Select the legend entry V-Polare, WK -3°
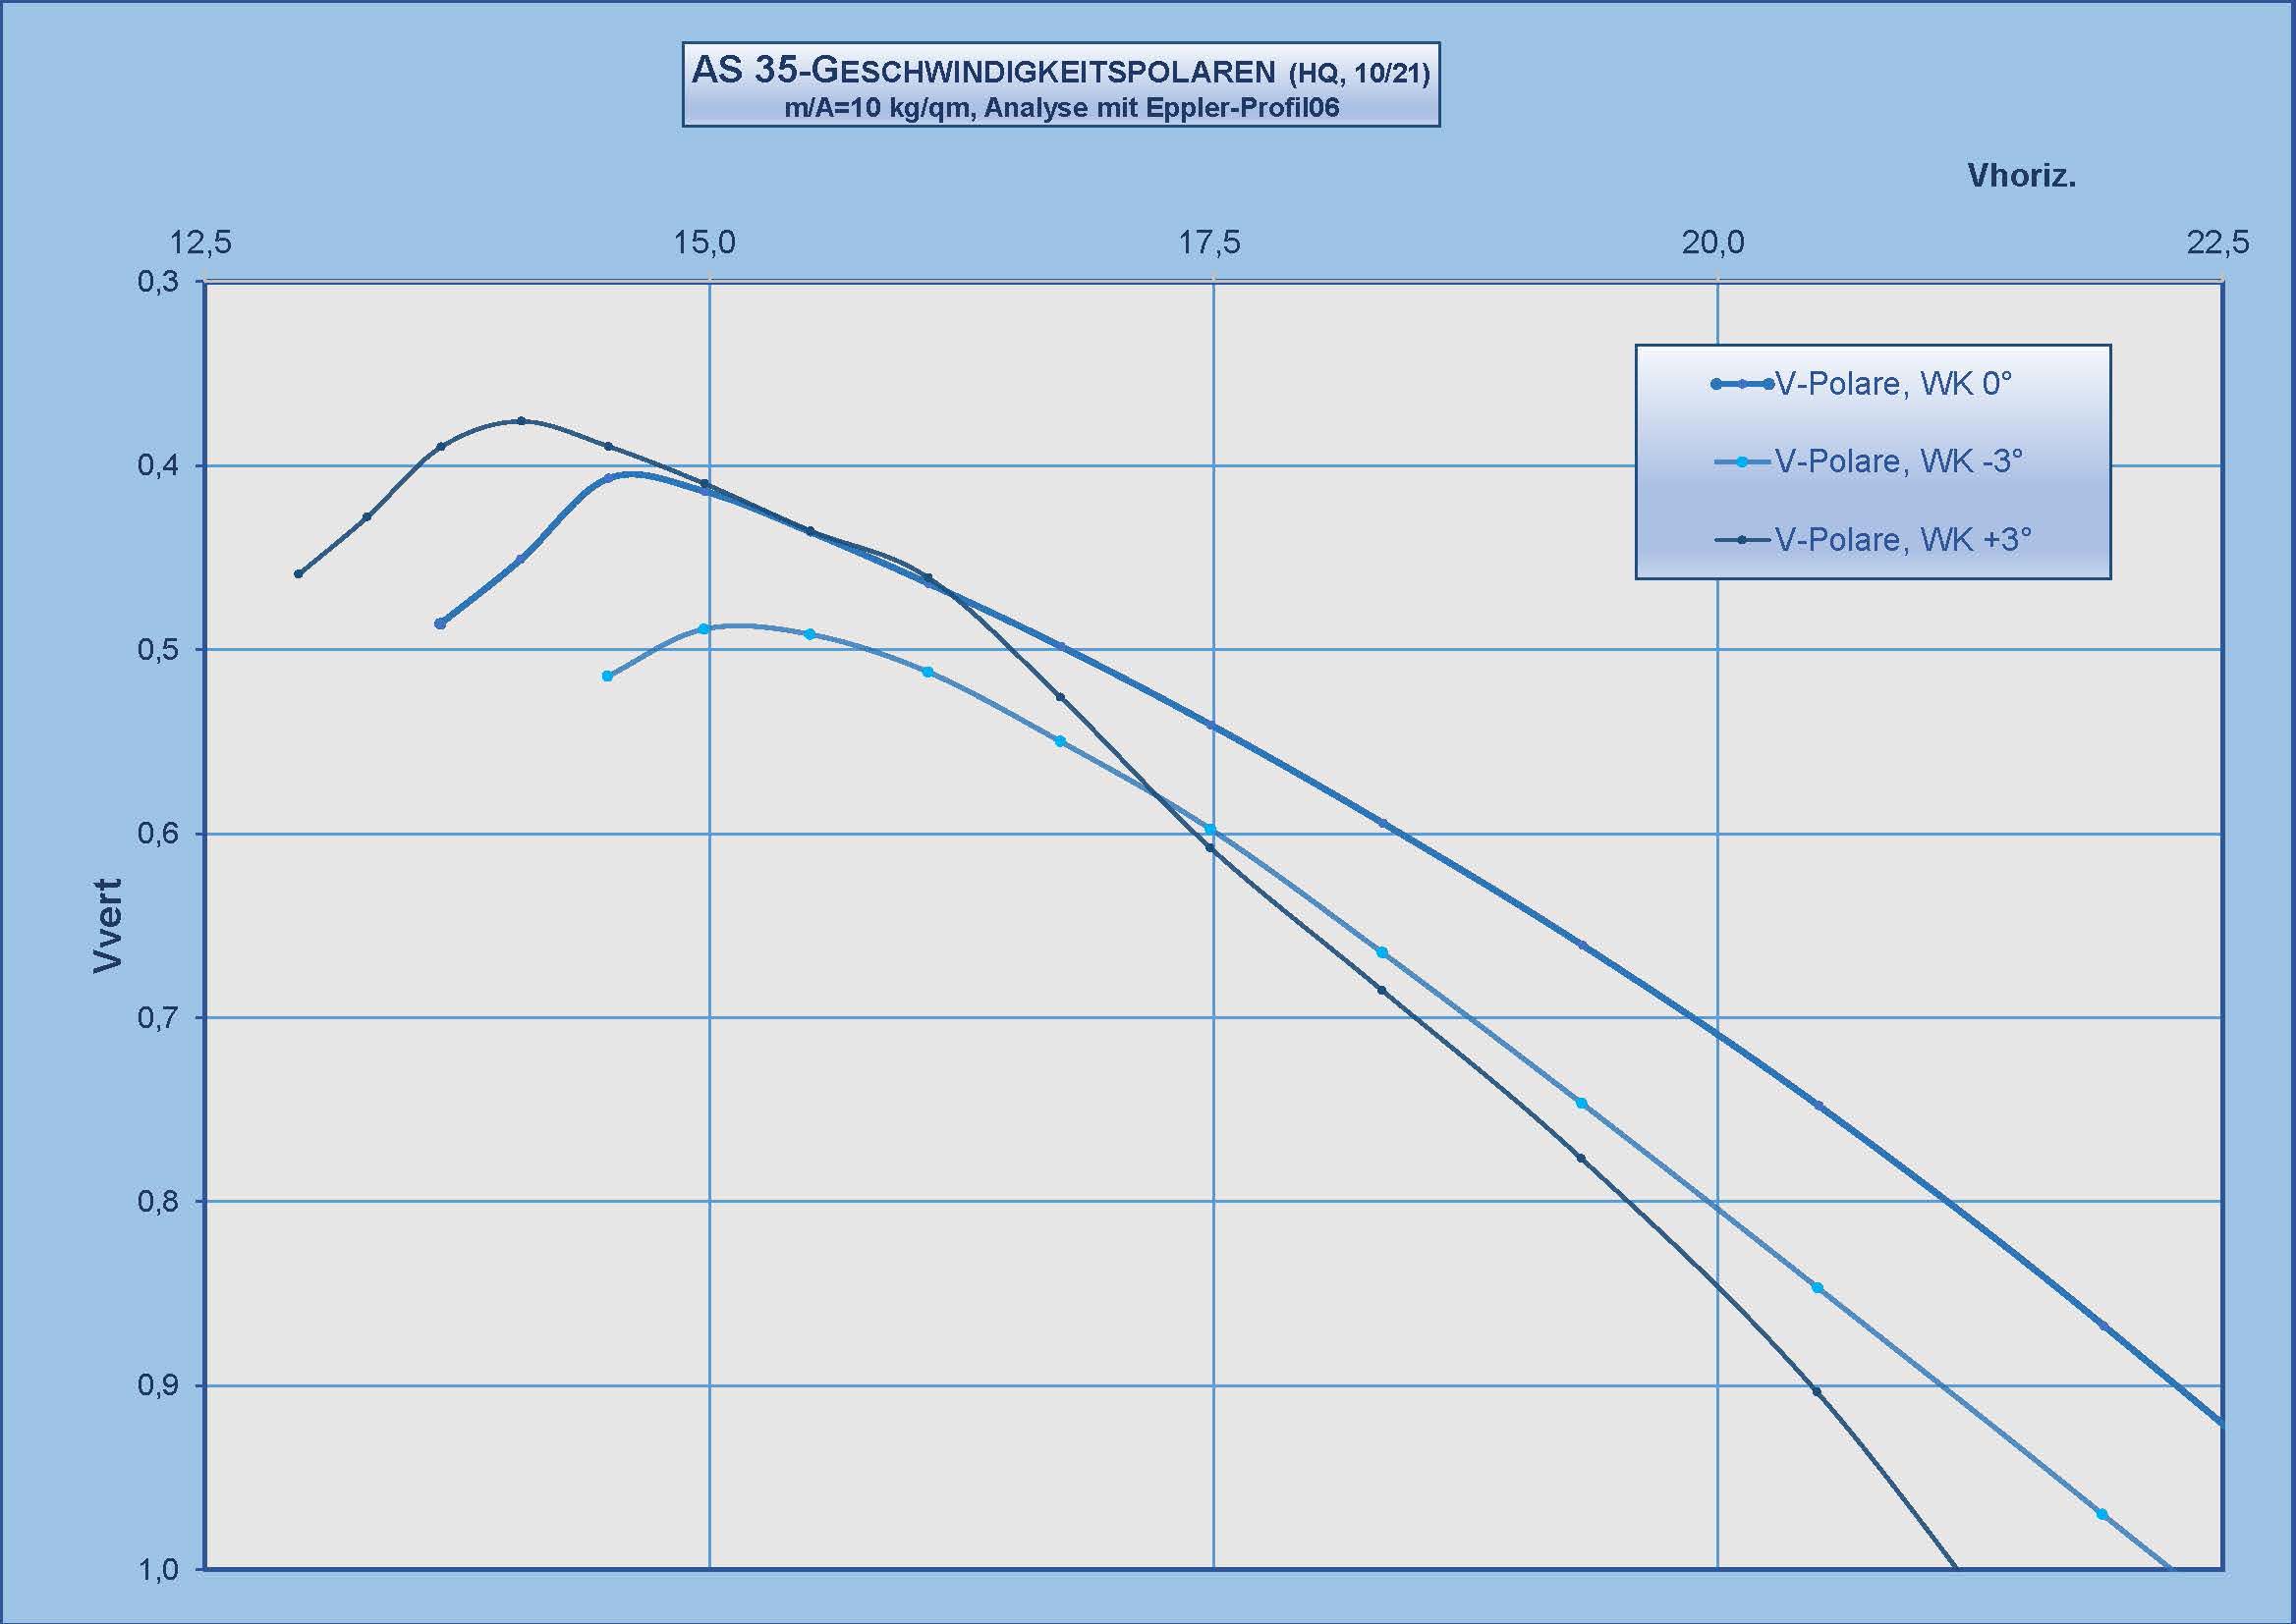 click(x=1898, y=461)
